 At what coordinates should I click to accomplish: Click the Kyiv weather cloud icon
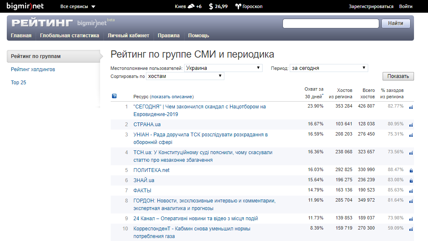point(191,6)
